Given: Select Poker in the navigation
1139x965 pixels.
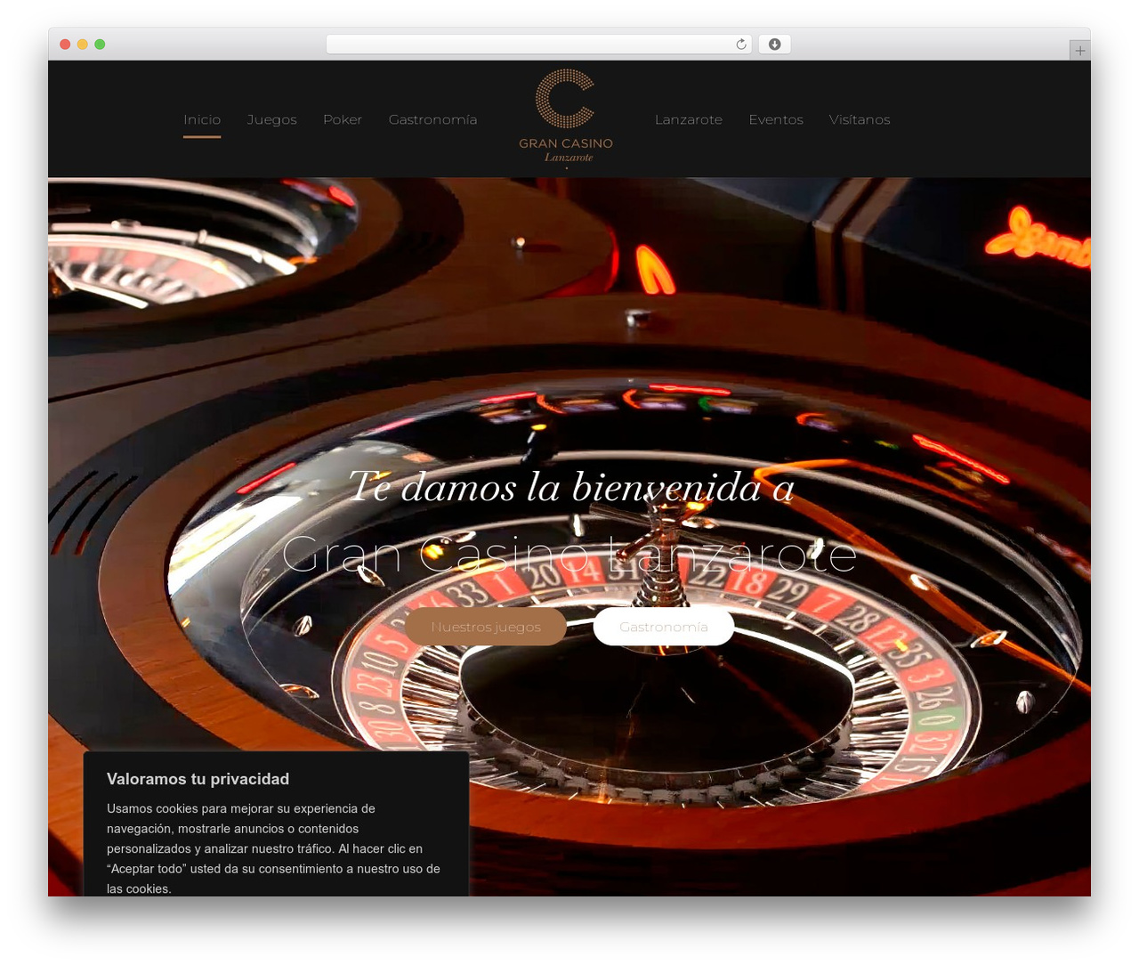Looking at the screenshot, I should coord(343,119).
